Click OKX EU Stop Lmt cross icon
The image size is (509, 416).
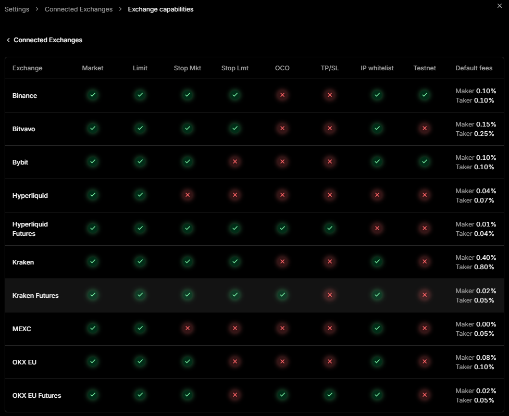235,361
